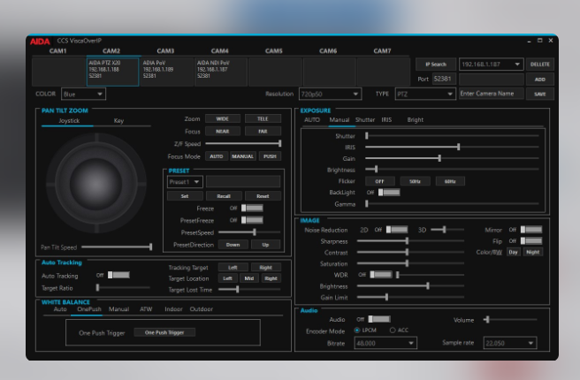Switch to the Joystick tab
The image size is (580, 380).
69,121
